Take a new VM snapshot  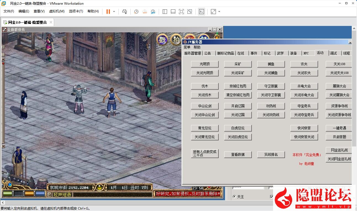coord(136,12)
